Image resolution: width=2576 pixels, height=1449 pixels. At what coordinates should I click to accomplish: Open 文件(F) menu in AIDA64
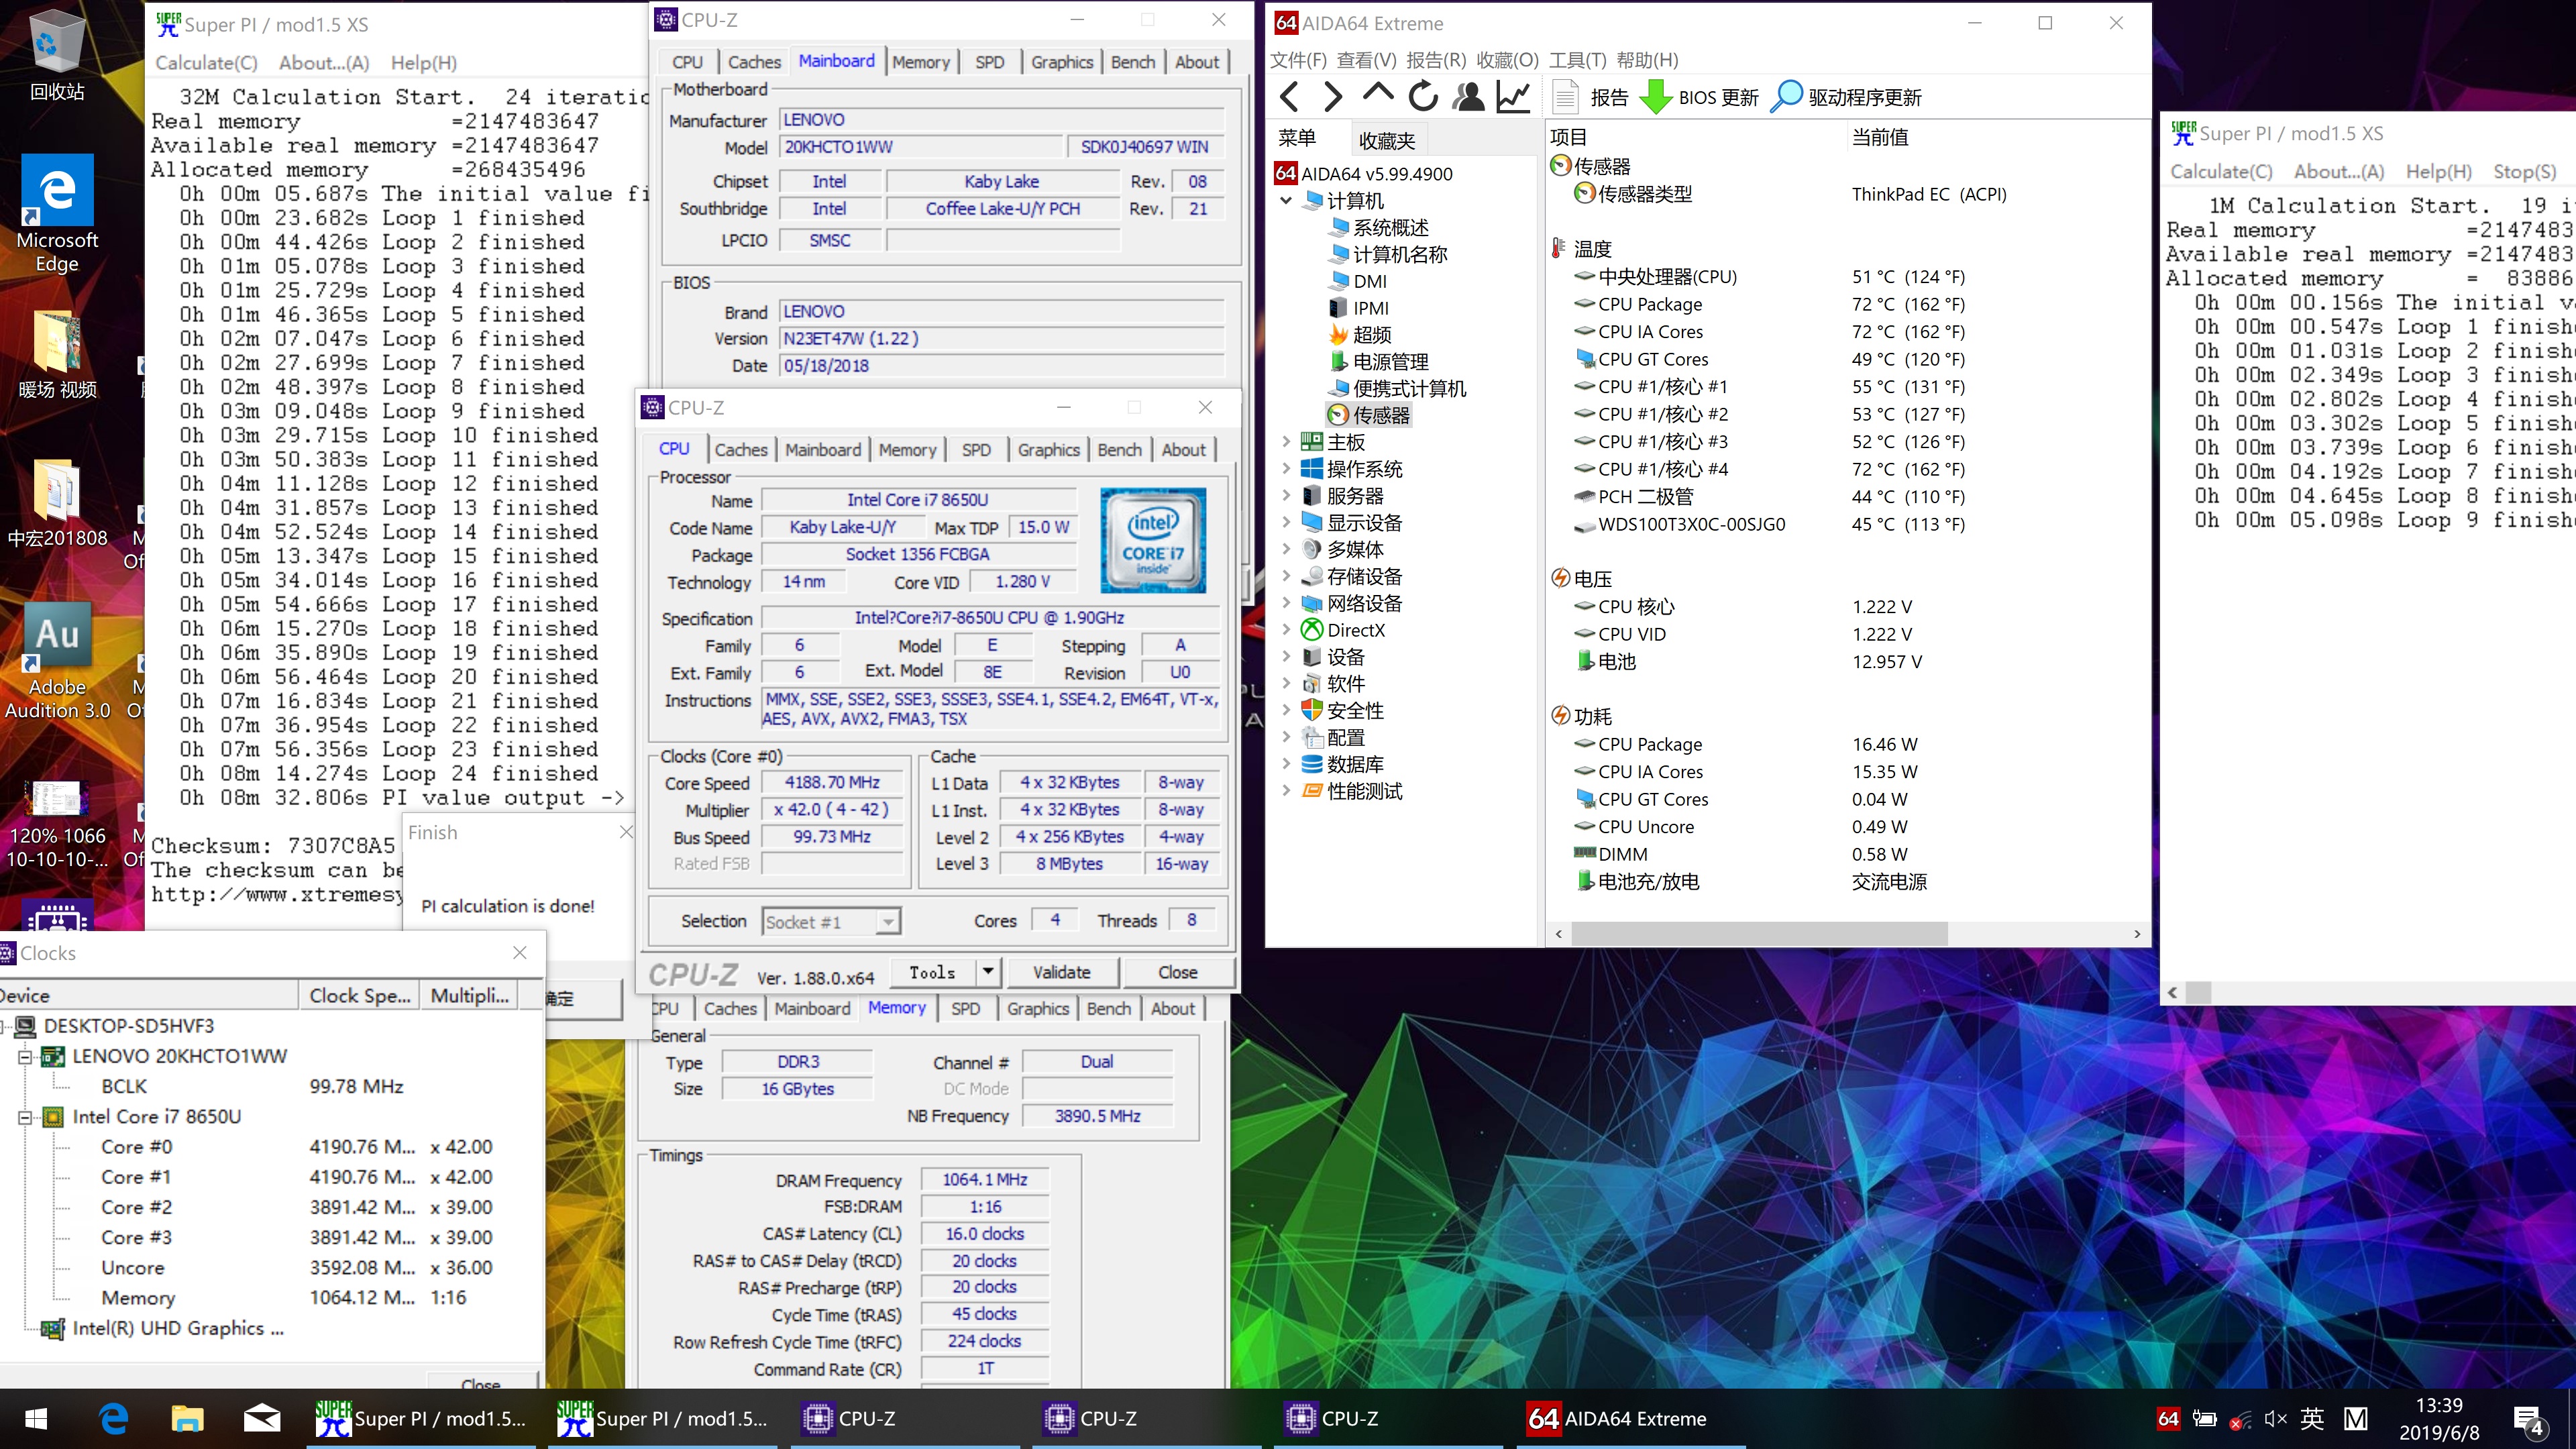(1298, 60)
